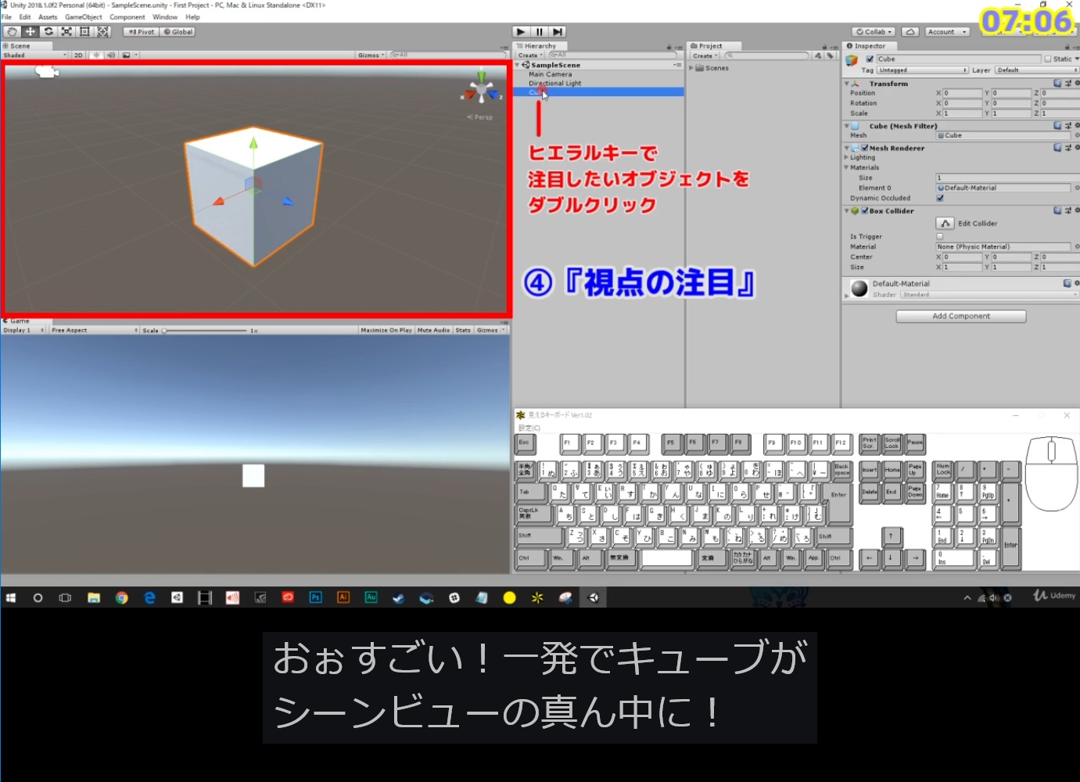Click the scene orientation gizmo

(x=481, y=91)
